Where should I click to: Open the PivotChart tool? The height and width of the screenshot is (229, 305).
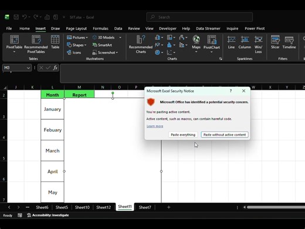point(212,44)
